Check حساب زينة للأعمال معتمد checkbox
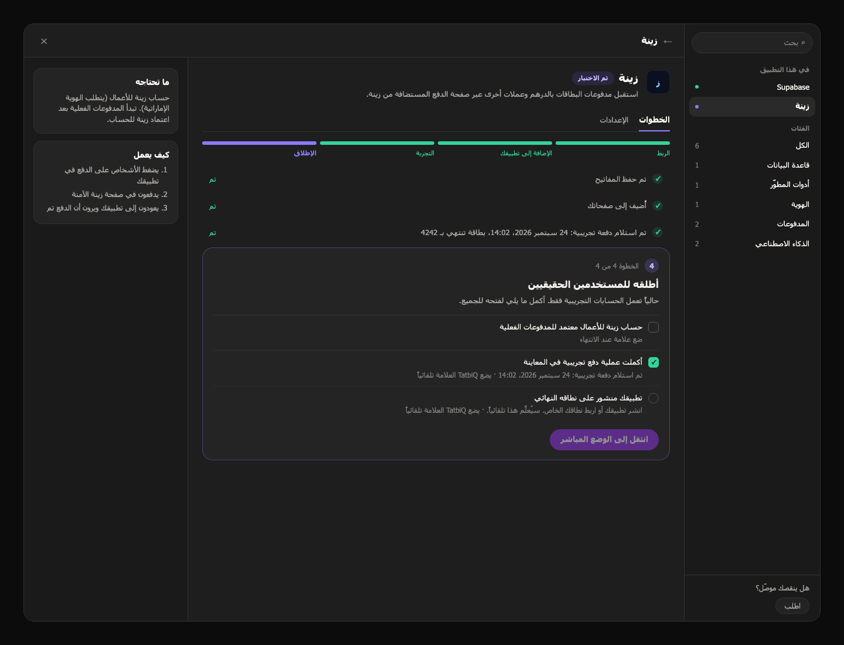This screenshot has width=844, height=645. point(654,327)
